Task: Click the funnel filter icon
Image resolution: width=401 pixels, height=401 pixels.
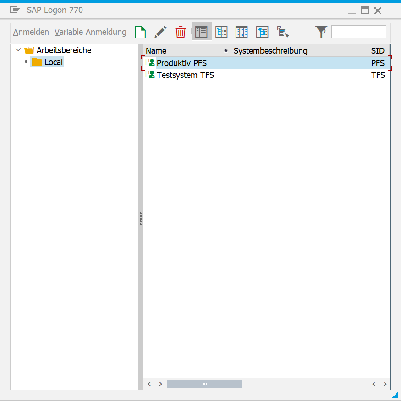Action: click(x=321, y=32)
